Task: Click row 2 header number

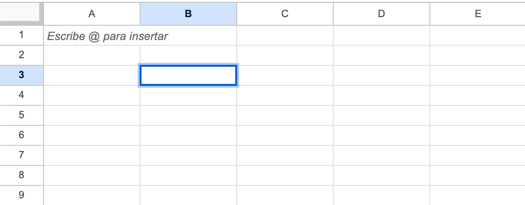Action: click(x=22, y=55)
